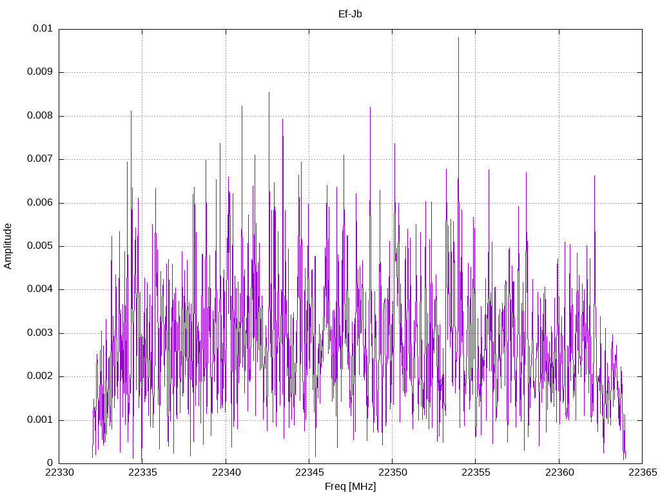The height and width of the screenshot is (495, 660).
Task: Click the y-axis value "0.001"
Action: 40,420
